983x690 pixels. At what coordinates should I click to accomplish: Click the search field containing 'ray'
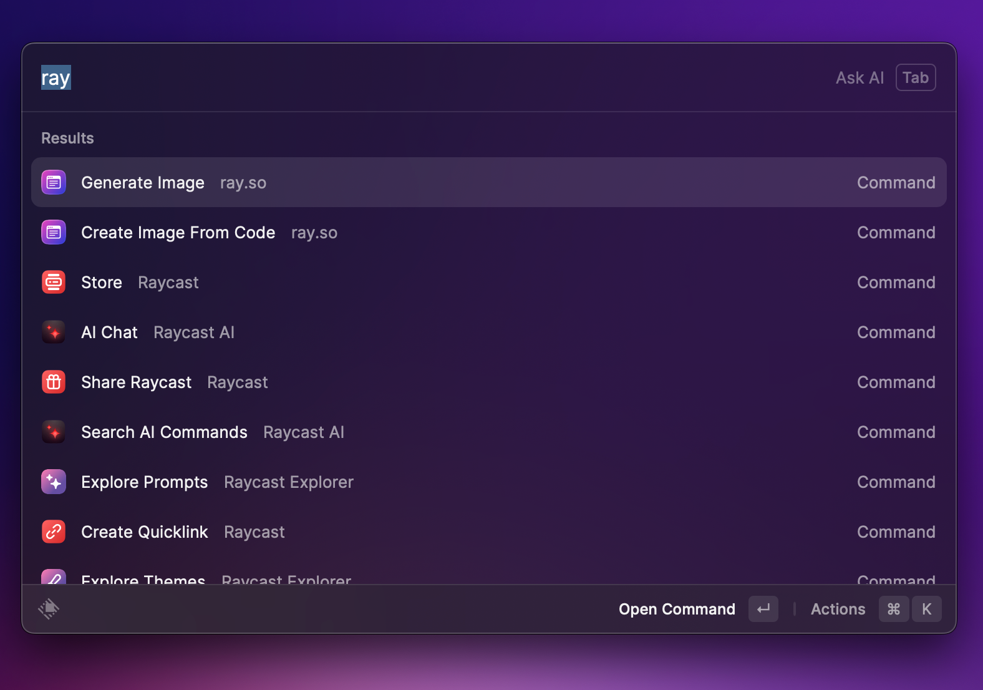pos(374,78)
